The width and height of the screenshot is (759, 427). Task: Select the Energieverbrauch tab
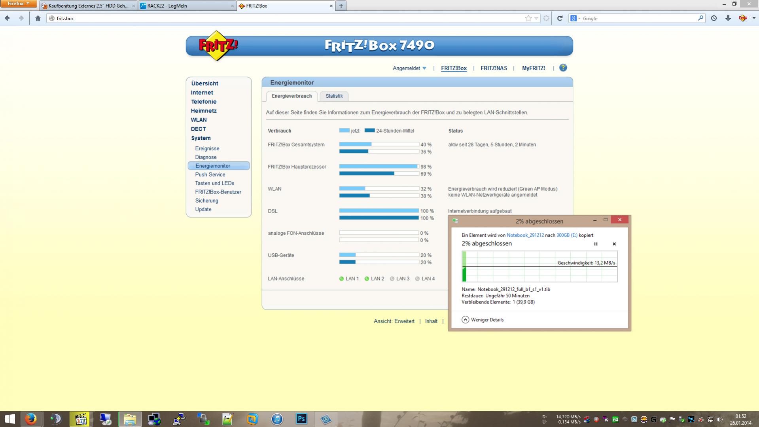292,96
